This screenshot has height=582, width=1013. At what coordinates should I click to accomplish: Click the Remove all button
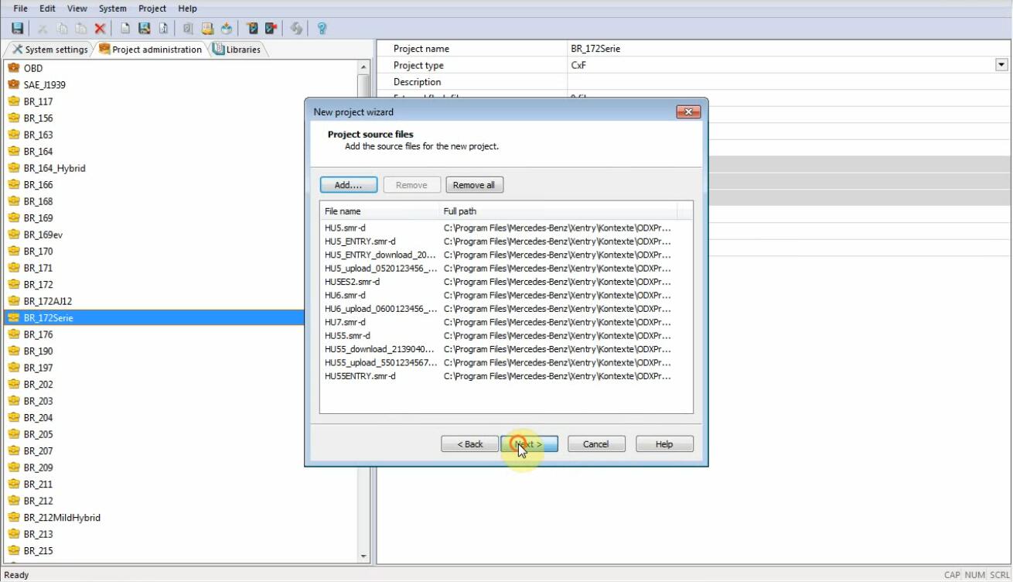474,185
